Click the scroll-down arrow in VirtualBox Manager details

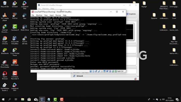click(x=138, y=76)
